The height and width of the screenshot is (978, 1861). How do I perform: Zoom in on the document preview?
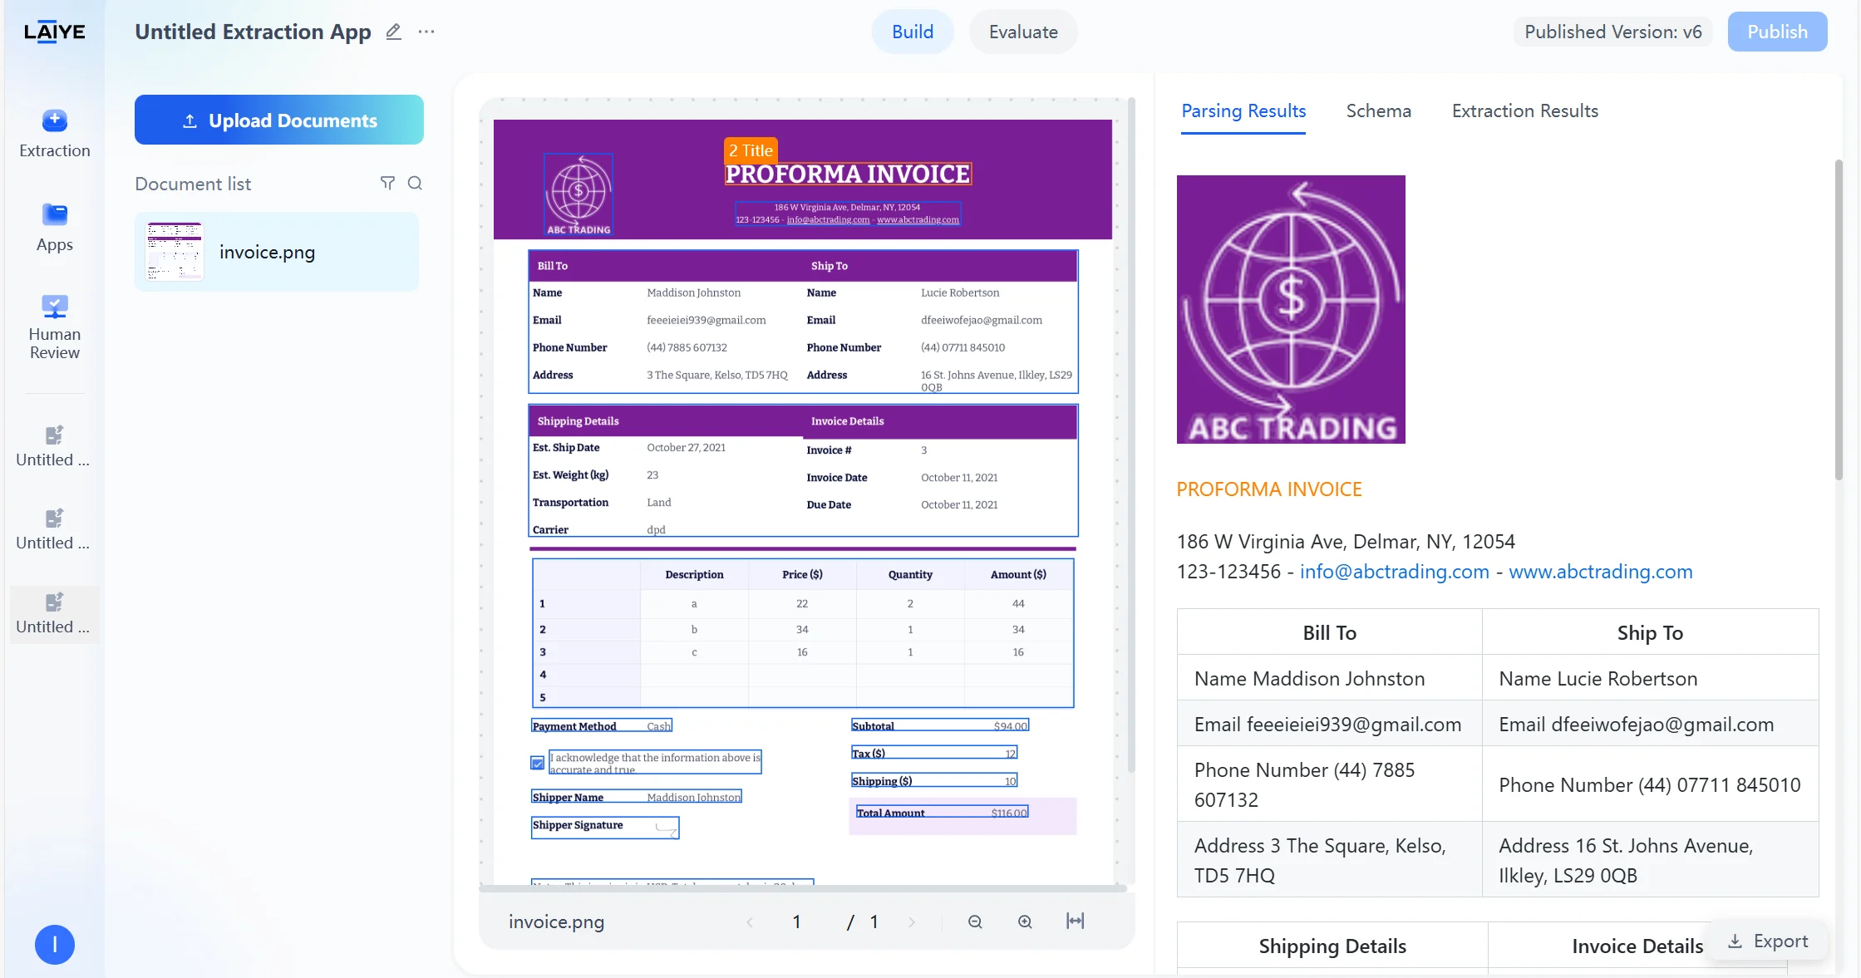click(x=1025, y=921)
